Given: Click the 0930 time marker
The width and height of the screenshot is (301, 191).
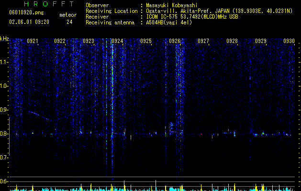Looking at the screenshot, I should pyautogui.click(x=289, y=41).
